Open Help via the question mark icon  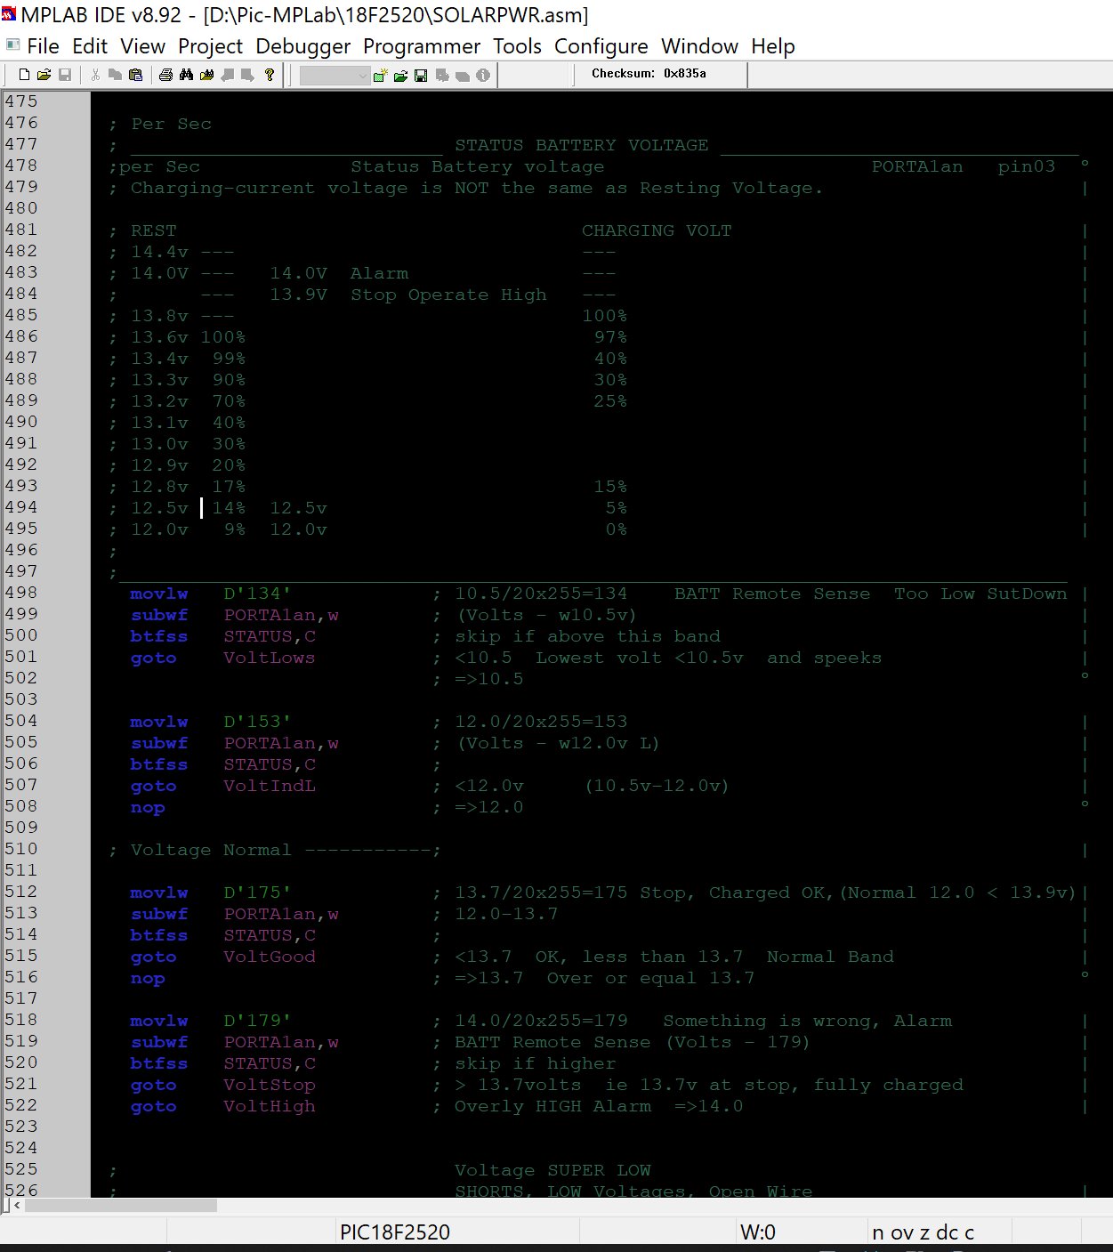[x=270, y=75]
